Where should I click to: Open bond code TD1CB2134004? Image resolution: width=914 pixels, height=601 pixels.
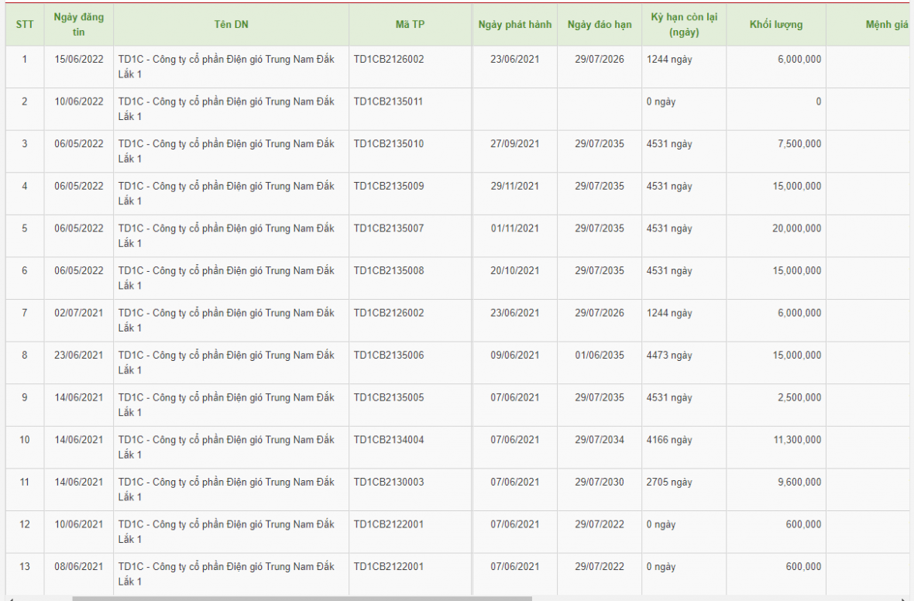389,440
